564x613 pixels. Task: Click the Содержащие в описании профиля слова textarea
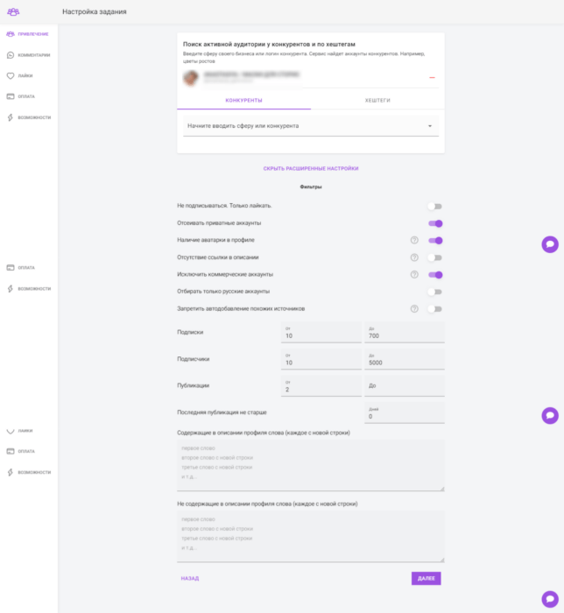pyautogui.click(x=311, y=465)
